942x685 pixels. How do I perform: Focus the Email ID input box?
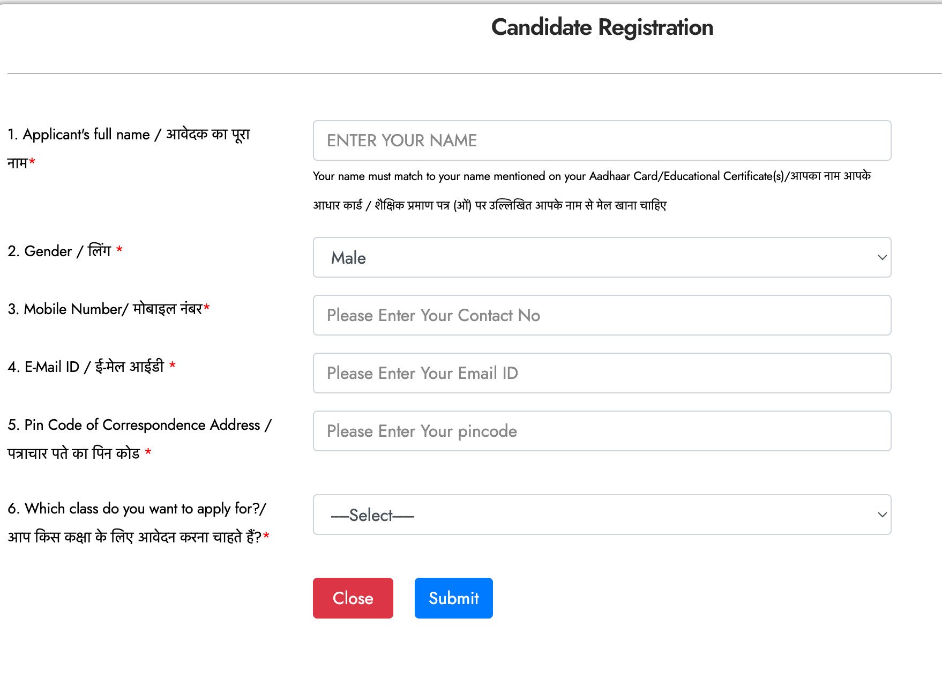[601, 373]
